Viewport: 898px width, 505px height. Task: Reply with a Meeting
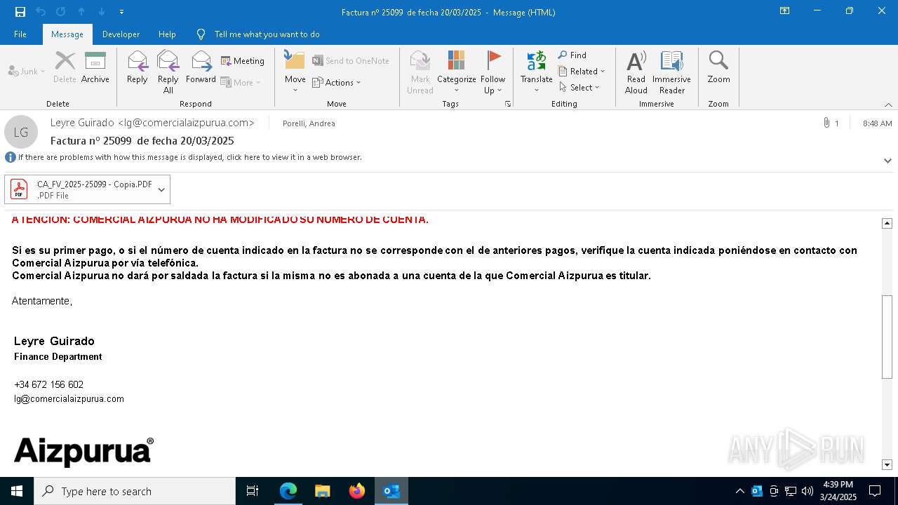click(243, 61)
